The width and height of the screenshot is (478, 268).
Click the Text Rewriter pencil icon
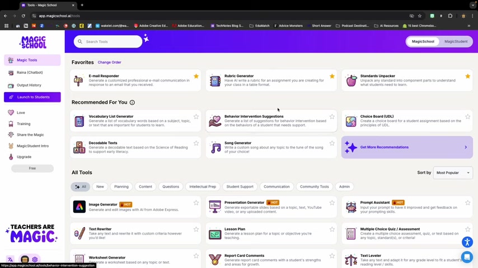click(x=79, y=233)
